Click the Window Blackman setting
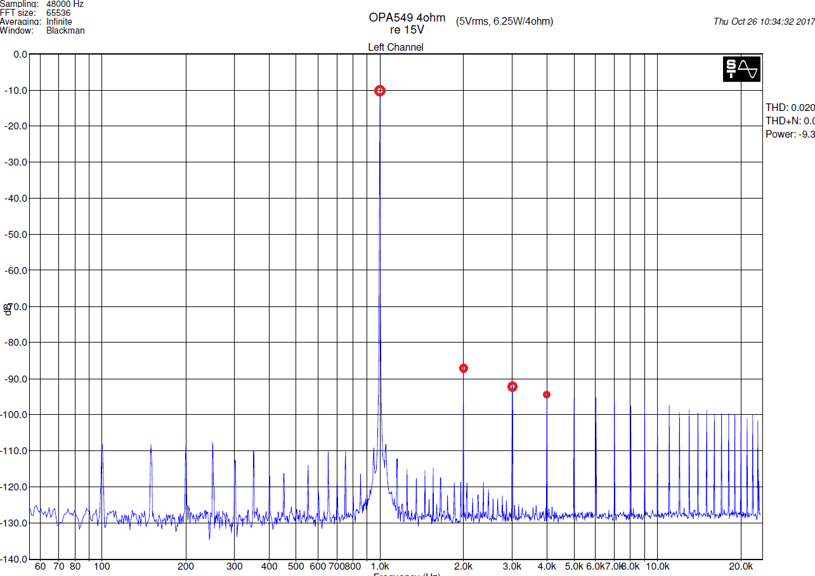815x576 pixels. coord(42,30)
